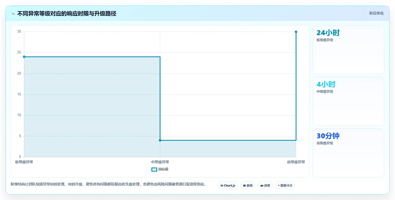
Task: Click the footer description starting 阶梯结构让团队
Action: pos(108,184)
